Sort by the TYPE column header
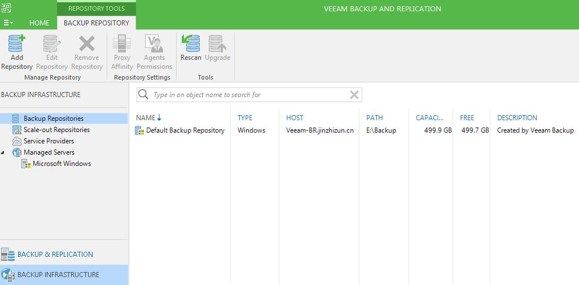Screen dimensions: 579x285 [245, 118]
